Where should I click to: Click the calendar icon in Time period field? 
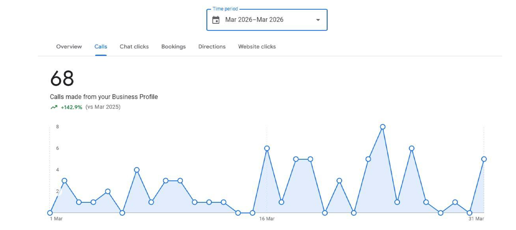pyautogui.click(x=216, y=20)
